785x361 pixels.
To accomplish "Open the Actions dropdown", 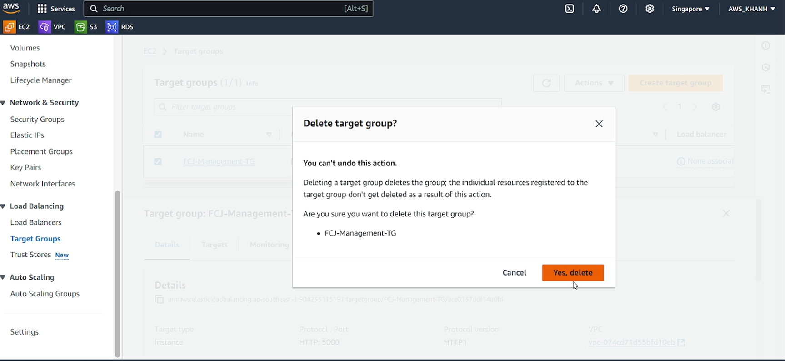I will (594, 83).
